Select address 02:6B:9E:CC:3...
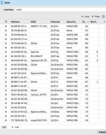Image resolution: width=106 pixels, height=135 pixels. 19,26
